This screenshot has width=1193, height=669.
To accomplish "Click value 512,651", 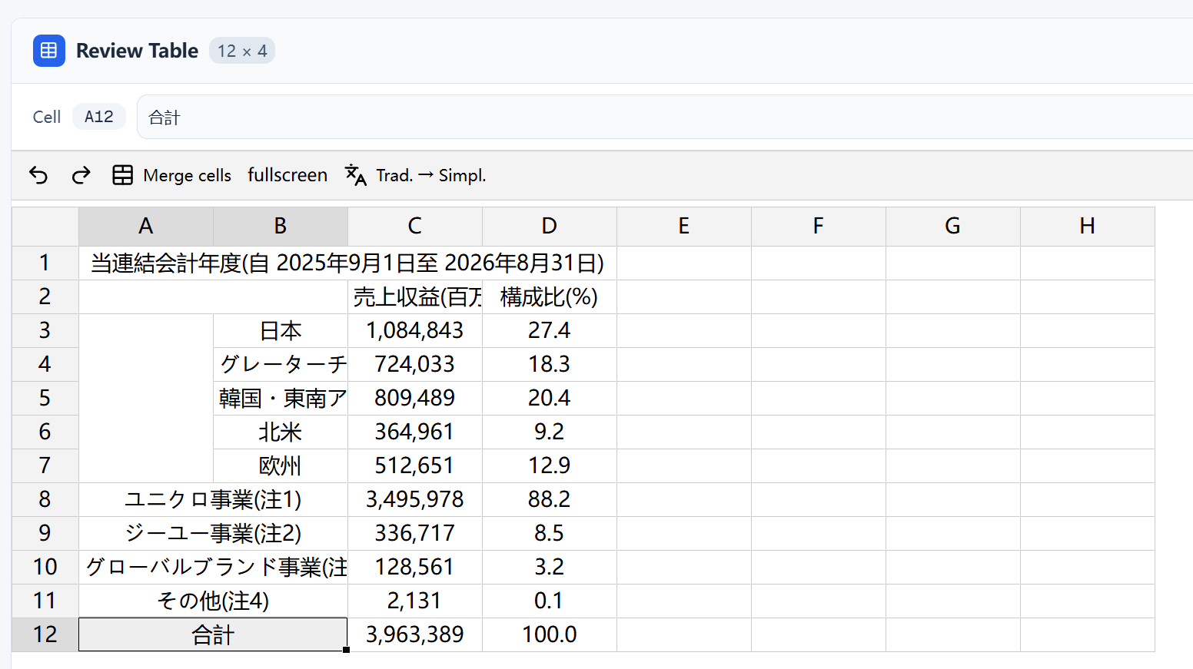I will coord(415,465).
